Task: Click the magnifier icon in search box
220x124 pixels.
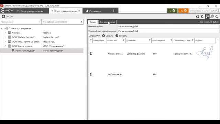Action: [x=218, y=11]
